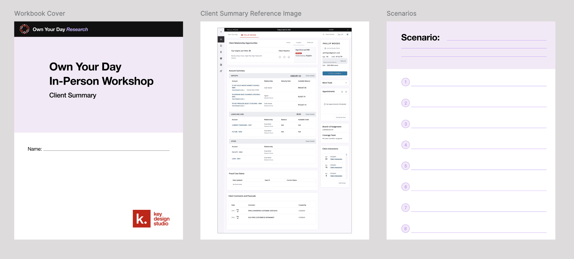
Task: Click the external link sidebar icon
Action: [x=221, y=71]
